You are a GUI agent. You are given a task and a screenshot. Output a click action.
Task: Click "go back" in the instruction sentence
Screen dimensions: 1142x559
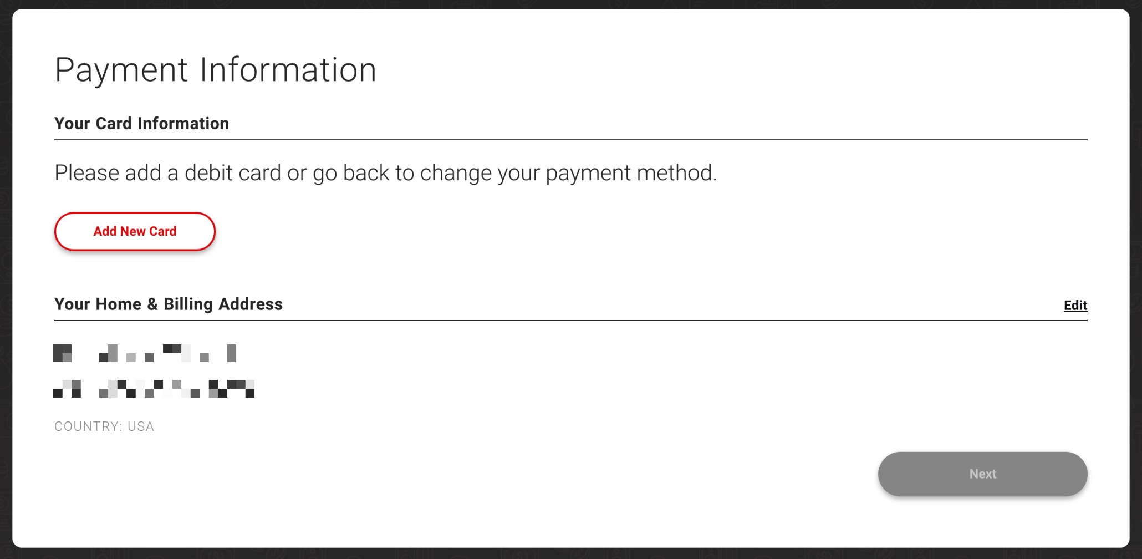pyautogui.click(x=351, y=173)
